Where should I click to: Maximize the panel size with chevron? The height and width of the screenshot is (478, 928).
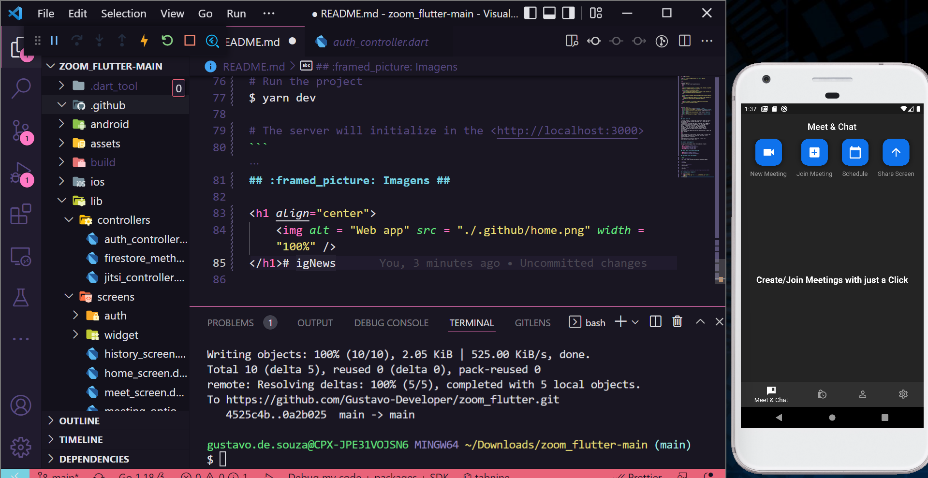[x=700, y=322]
